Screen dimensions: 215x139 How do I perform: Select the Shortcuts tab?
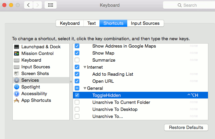point(114,23)
